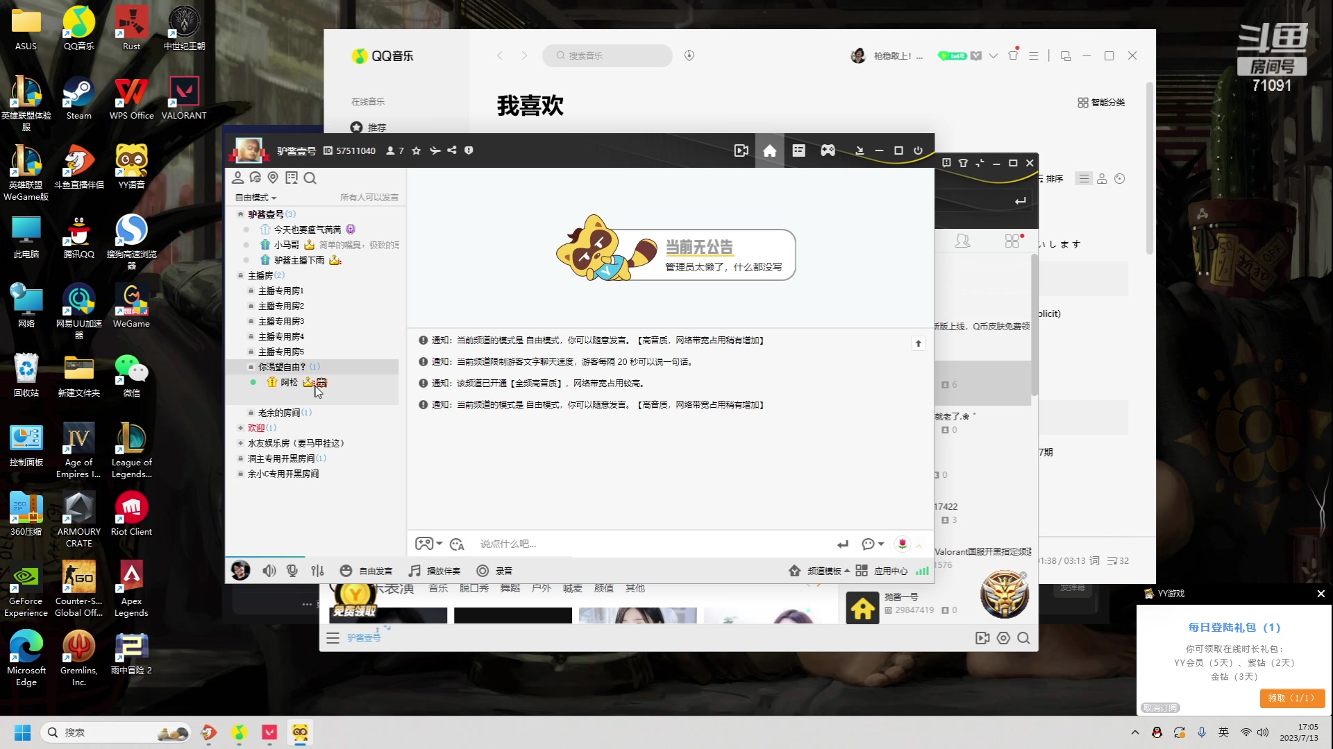Open 自由模式 channel mode dropdown
This screenshot has width=1333, height=749.
pyautogui.click(x=255, y=198)
